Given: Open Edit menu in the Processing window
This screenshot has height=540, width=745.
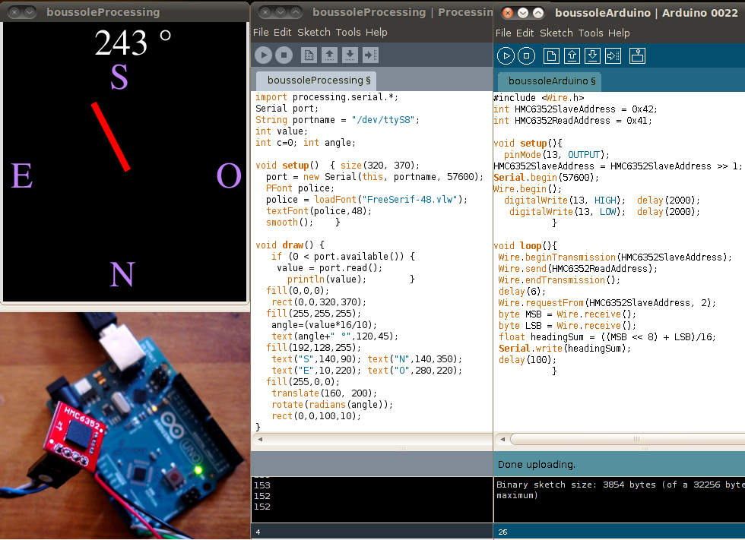Looking at the screenshot, I should click(x=282, y=32).
